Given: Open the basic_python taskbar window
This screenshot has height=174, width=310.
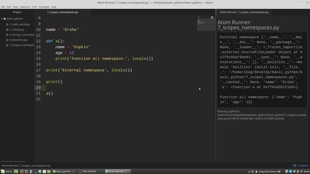Looking at the screenshot, I should click(64, 172).
